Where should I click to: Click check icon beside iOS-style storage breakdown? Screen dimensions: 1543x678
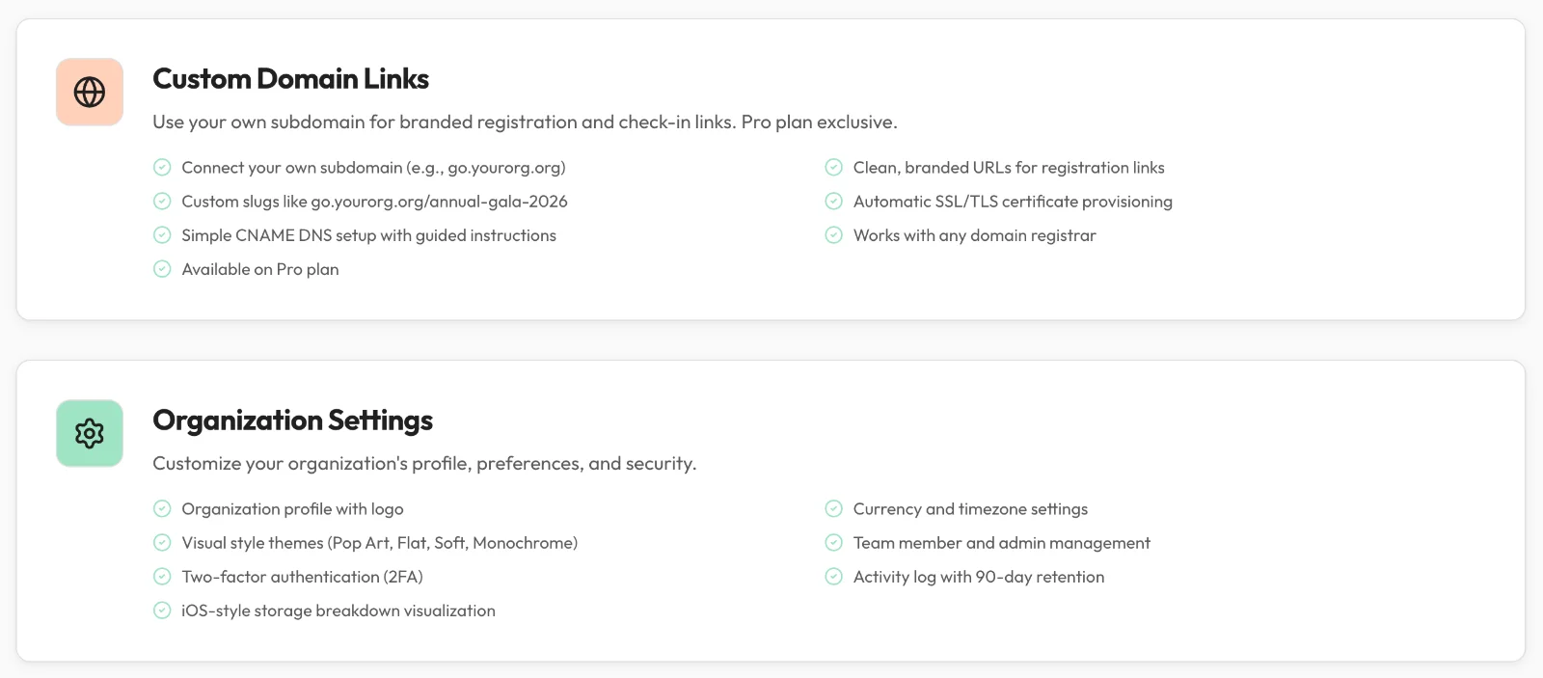162,610
